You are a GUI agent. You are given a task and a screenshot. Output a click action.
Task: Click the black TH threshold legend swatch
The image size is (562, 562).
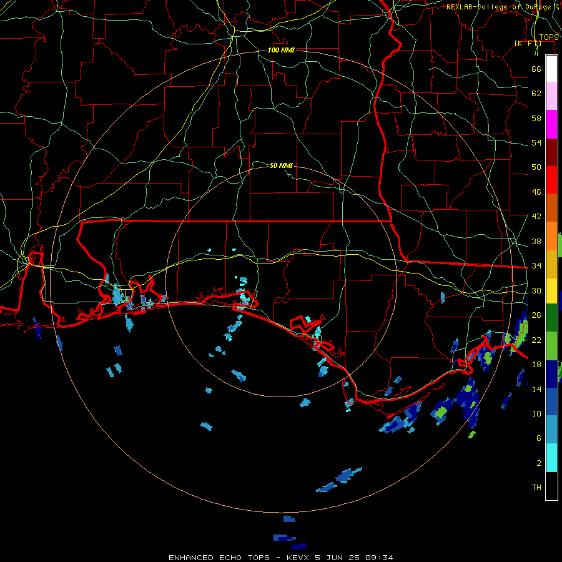tap(551, 486)
